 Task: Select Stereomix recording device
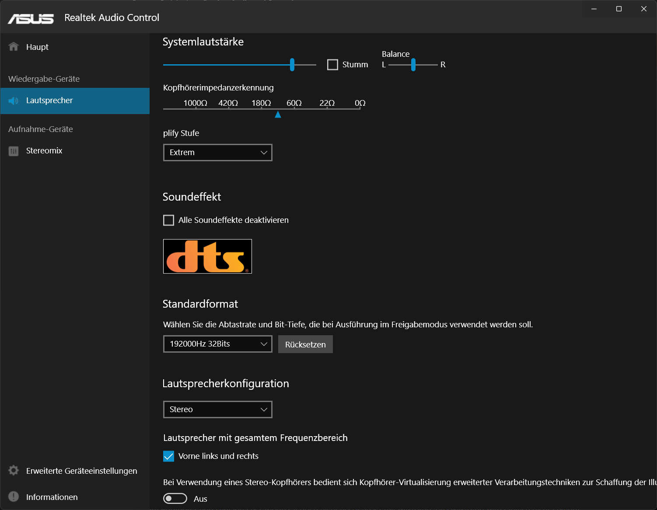[x=75, y=151]
